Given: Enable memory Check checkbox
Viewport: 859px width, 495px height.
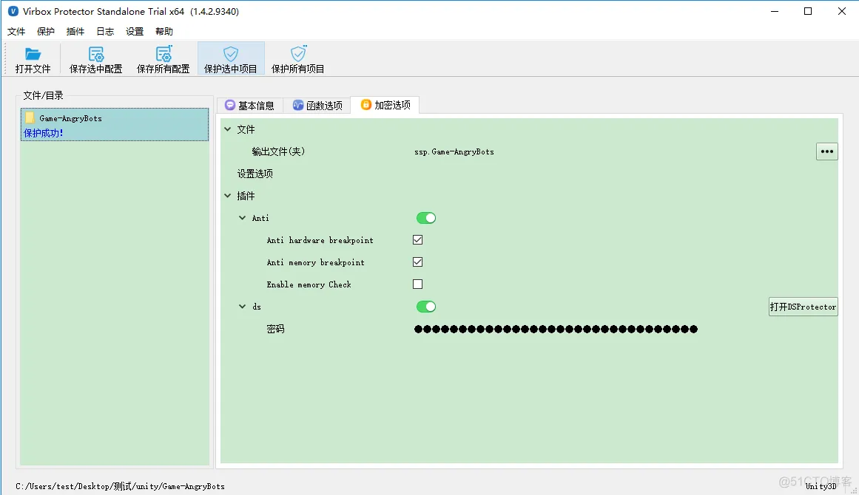Looking at the screenshot, I should (x=417, y=284).
